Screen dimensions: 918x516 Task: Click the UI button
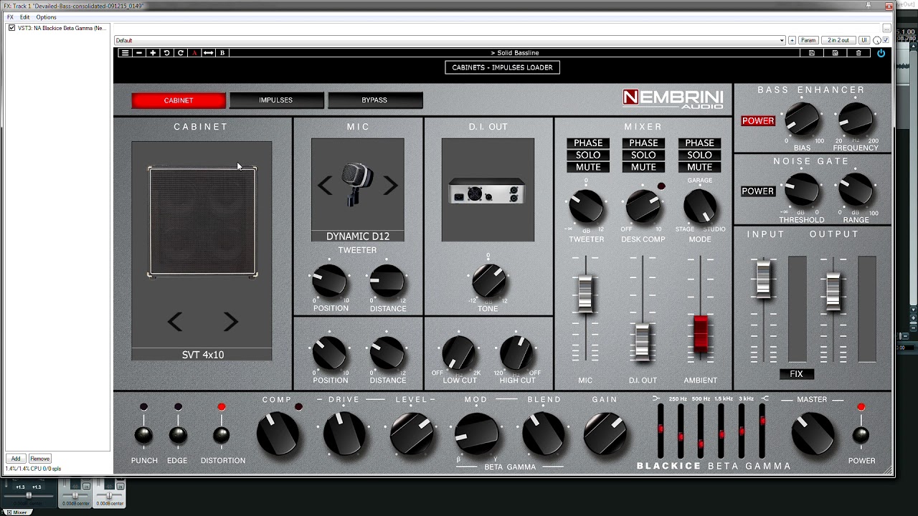tap(864, 40)
